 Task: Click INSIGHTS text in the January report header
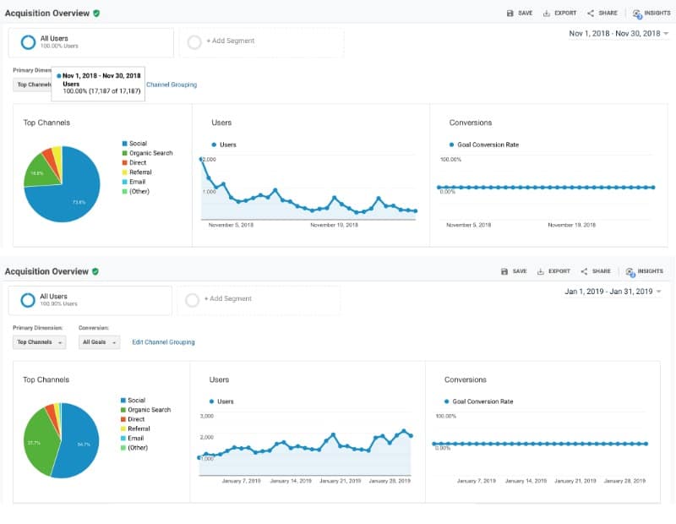[650, 271]
